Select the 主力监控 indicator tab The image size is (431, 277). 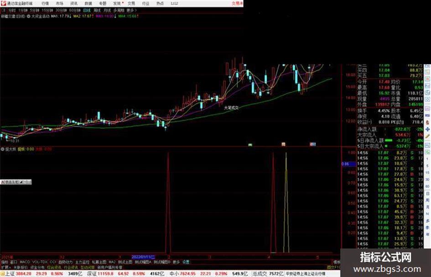(83, 262)
